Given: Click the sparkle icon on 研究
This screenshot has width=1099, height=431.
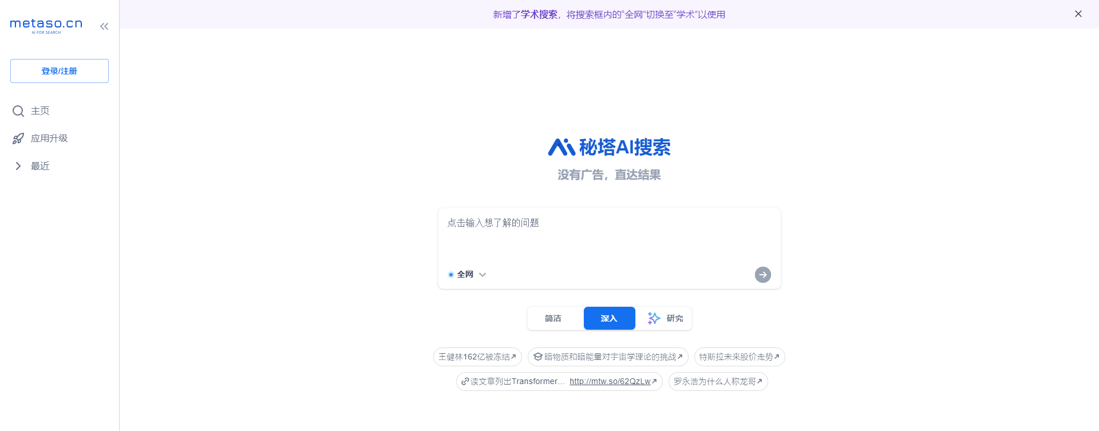Looking at the screenshot, I should pos(654,318).
